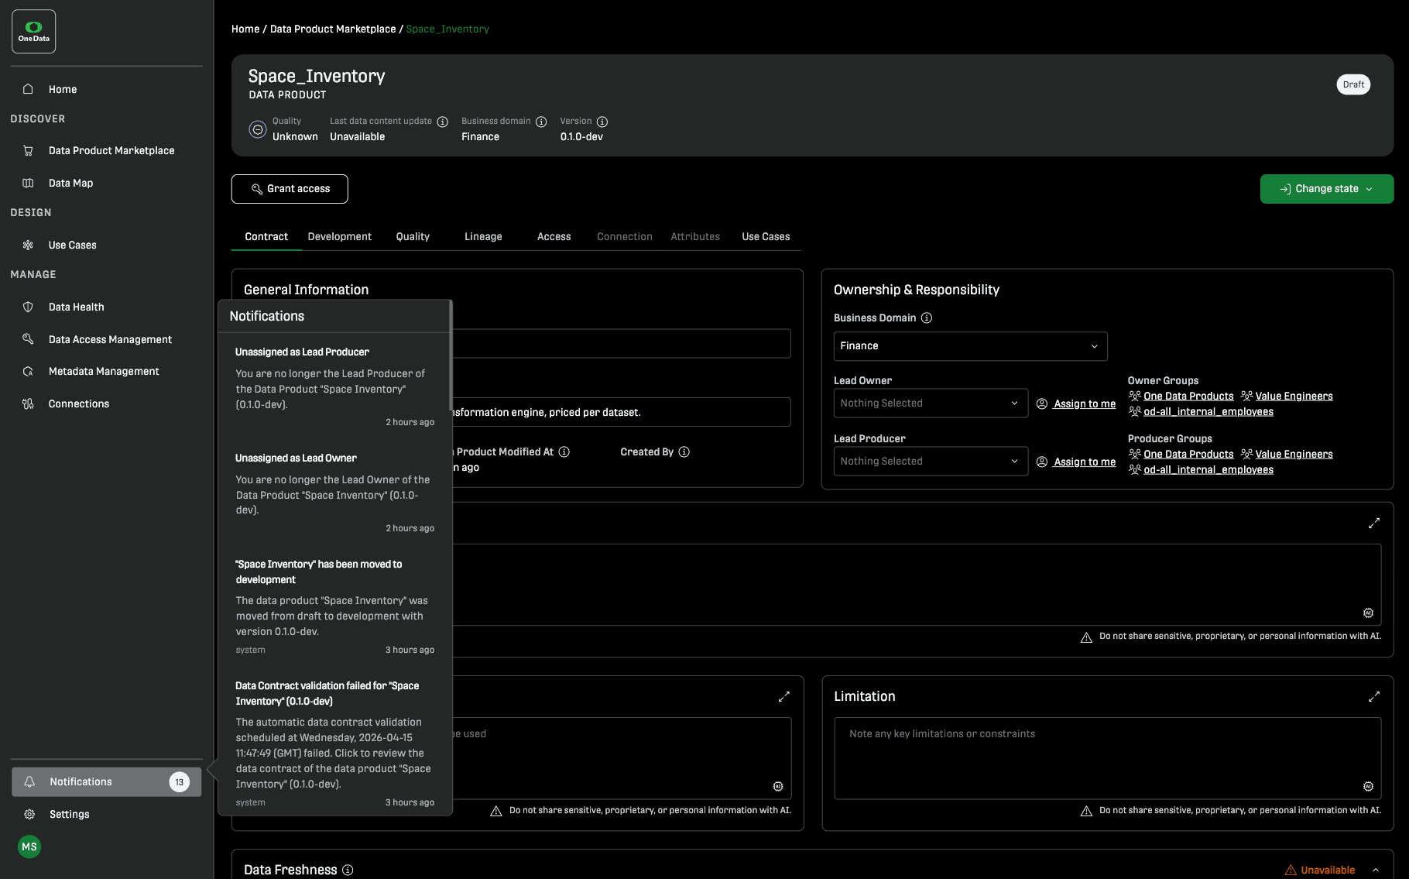Open the Change state dropdown button
Image resolution: width=1409 pixels, height=879 pixels.
click(1326, 189)
